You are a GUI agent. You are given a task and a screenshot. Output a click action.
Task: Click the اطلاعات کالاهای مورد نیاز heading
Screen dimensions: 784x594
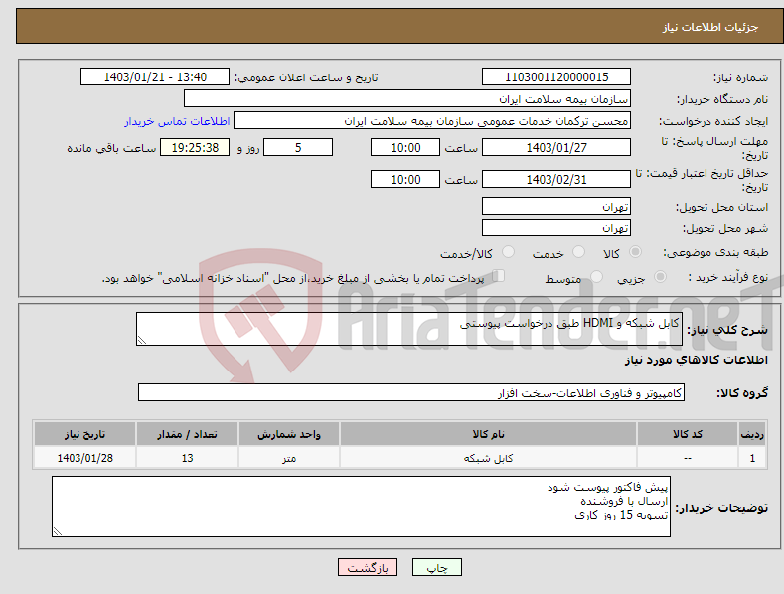click(696, 360)
